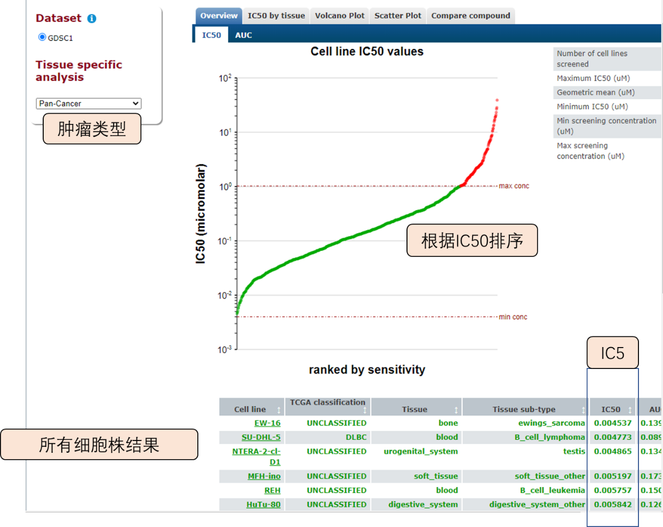The width and height of the screenshot is (663, 527).
Task: Open the Compare compound tab
Action: pos(470,15)
